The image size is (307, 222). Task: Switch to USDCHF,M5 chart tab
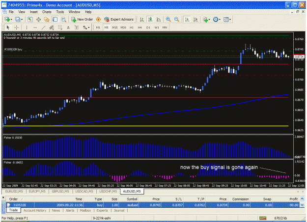108,192
